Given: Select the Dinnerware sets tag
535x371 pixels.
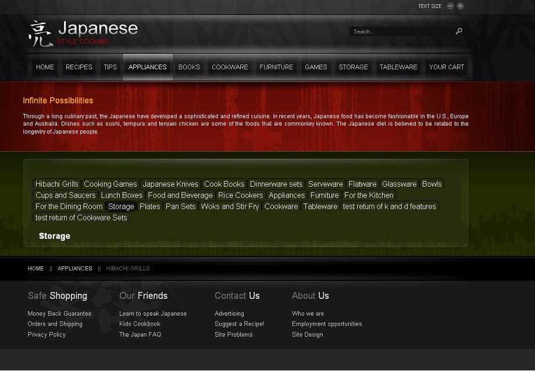Looking at the screenshot, I should [x=276, y=184].
